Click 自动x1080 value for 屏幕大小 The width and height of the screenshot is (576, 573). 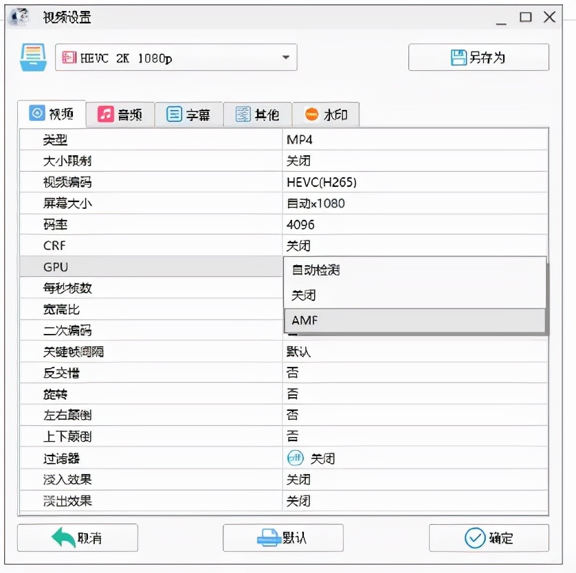(x=315, y=203)
